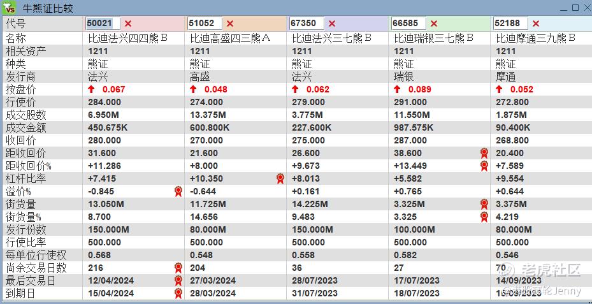592x304 pixels.
Task: Click the strike price 284.000
Action: pyautogui.click(x=105, y=103)
